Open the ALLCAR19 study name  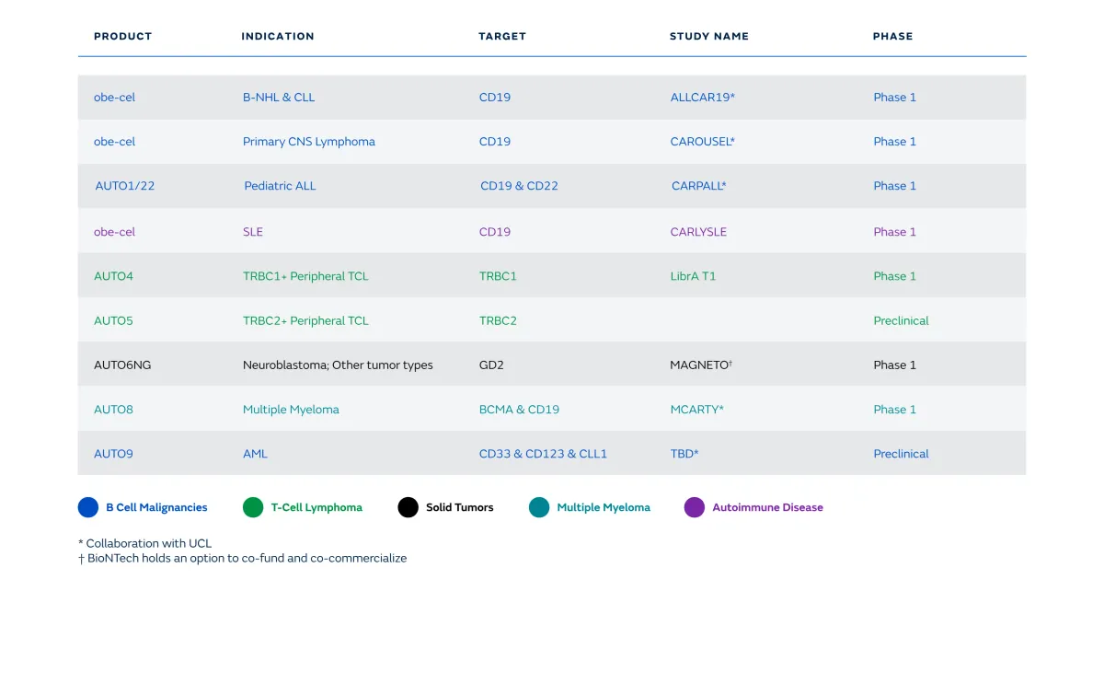[x=702, y=98]
